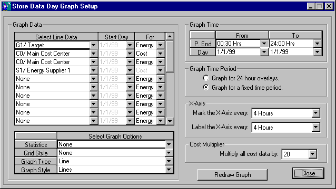Image resolution: width=336 pixels, height=189 pixels.
Task: Click the P. End row header
Action: pyautogui.click(x=203, y=44)
